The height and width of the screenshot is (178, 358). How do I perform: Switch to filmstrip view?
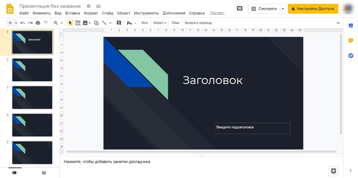tap(15, 173)
